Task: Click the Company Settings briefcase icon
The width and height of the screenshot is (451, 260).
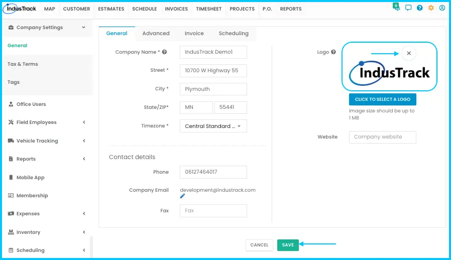Action: click(x=11, y=27)
